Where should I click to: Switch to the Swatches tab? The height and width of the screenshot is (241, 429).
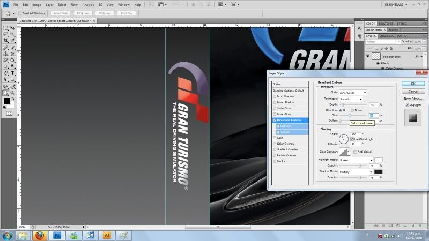pos(386,24)
